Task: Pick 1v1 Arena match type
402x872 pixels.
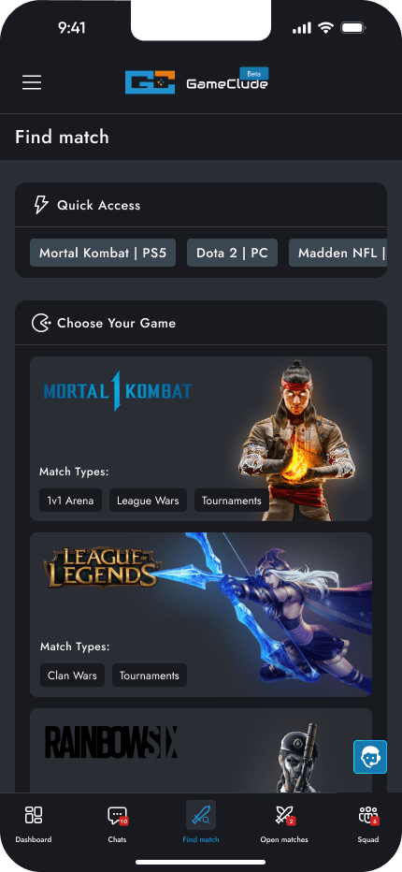Action: (x=71, y=501)
